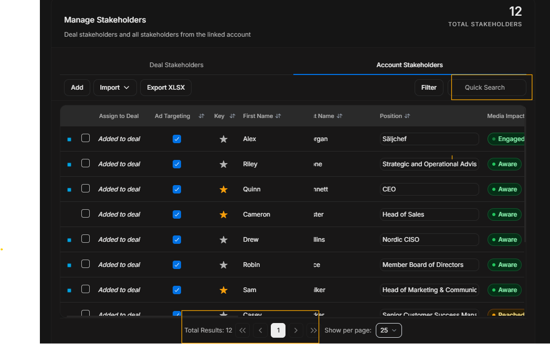
Task: Click first name Cameron
Action: (x=257, y=214)
